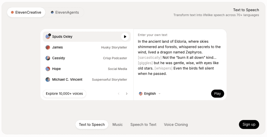Switch to ElevenCreative toggle
Image resolution: width=267 pixels, height=137 pixels.
tap(26, 12)
